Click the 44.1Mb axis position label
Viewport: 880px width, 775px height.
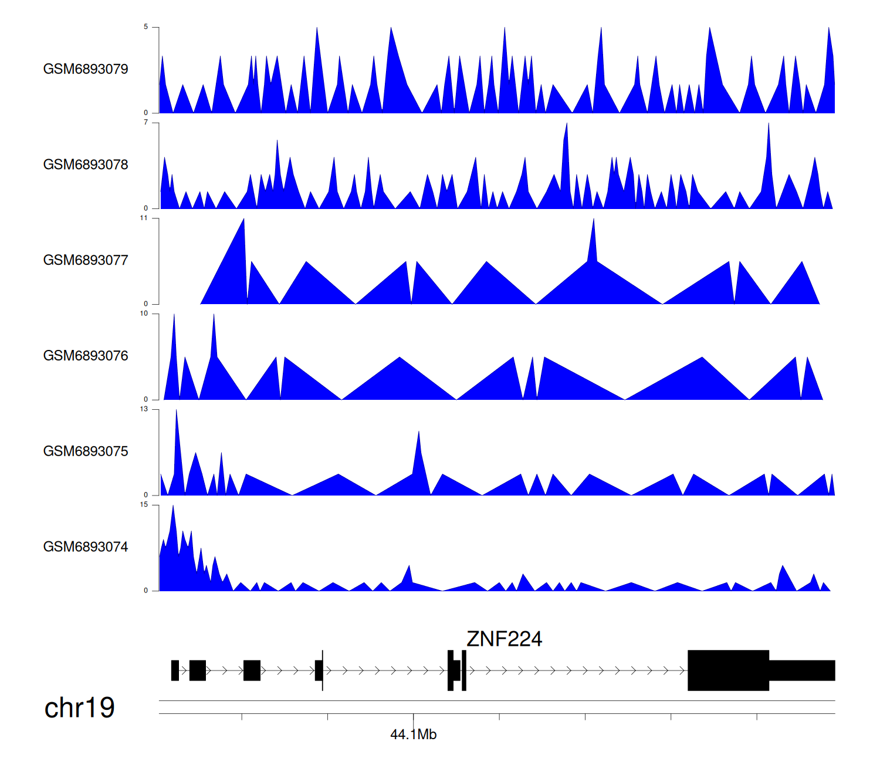[413, 734]
